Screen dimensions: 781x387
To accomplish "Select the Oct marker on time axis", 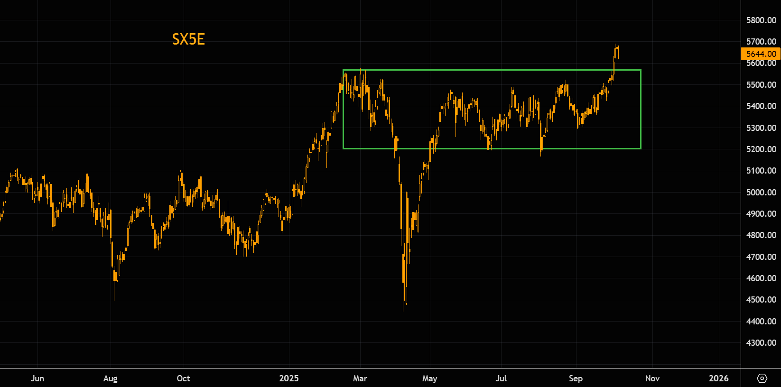I will click(183, 378).
